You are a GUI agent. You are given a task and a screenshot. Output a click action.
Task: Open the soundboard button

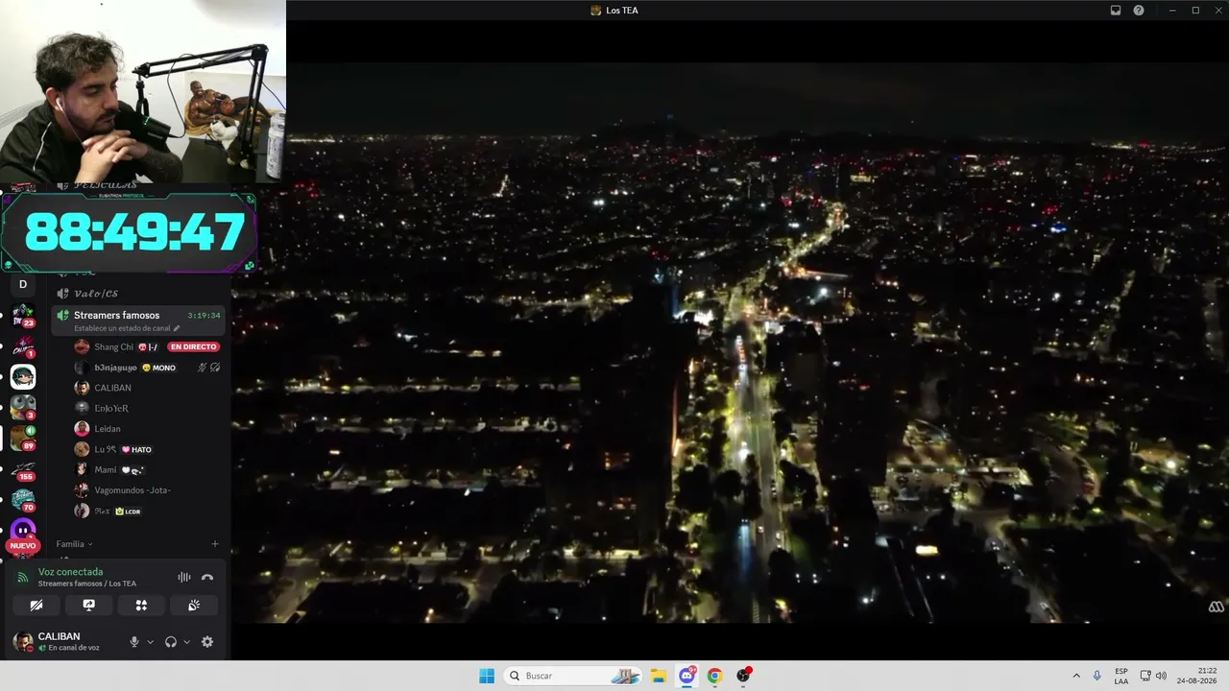click(194, 605)
